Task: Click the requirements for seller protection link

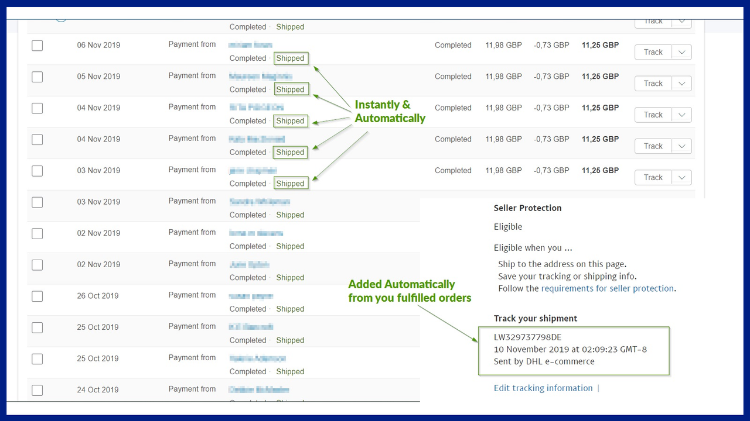Action: pyautogui.click(x=608, y=288)
